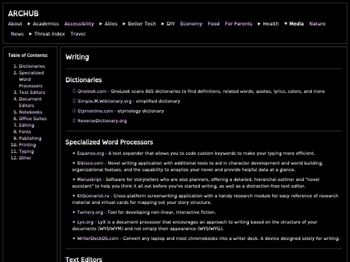Jump to Printing in contents
Image resolution: width=350 pixels, height=262 pixels.
(x=27, y=145)
